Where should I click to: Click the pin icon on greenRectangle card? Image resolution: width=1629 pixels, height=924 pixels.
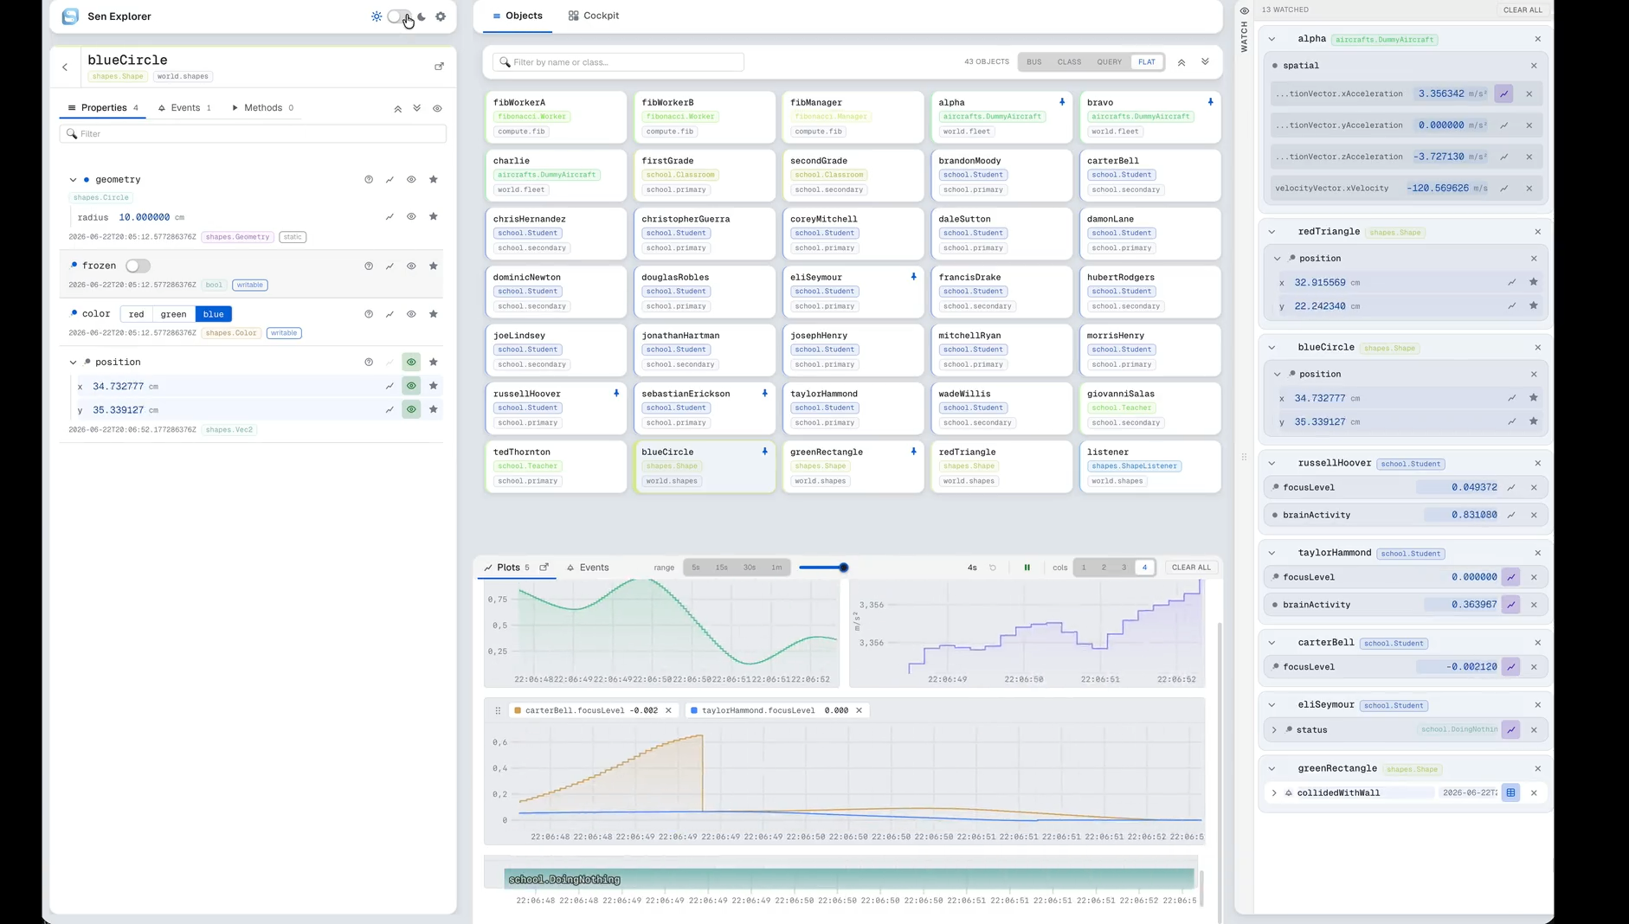point(913,452)
